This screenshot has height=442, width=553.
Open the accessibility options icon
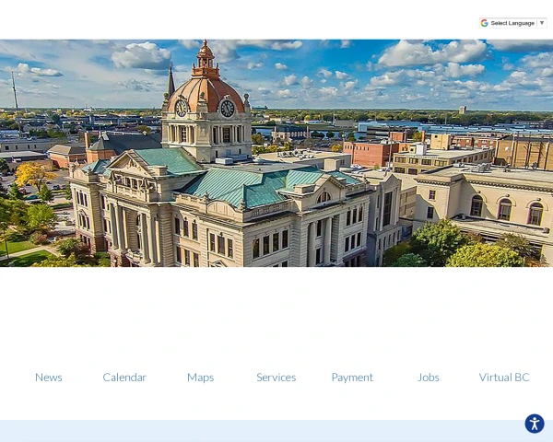tap(535, 424)
